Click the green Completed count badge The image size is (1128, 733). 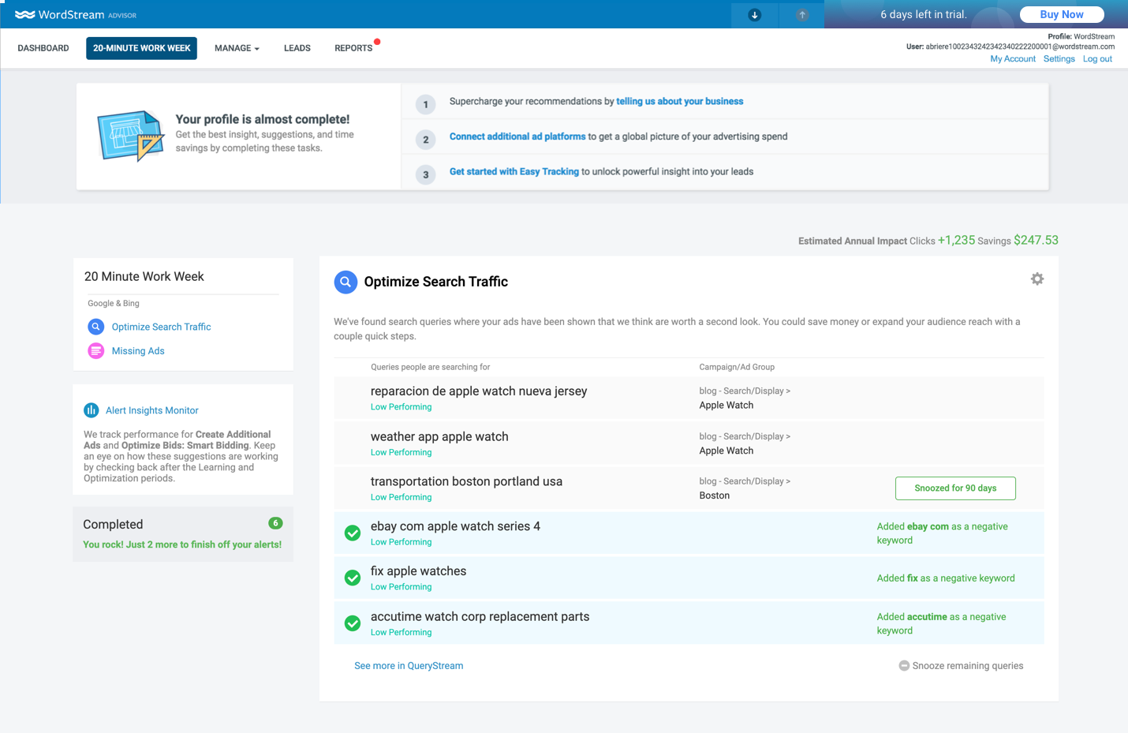275,523
